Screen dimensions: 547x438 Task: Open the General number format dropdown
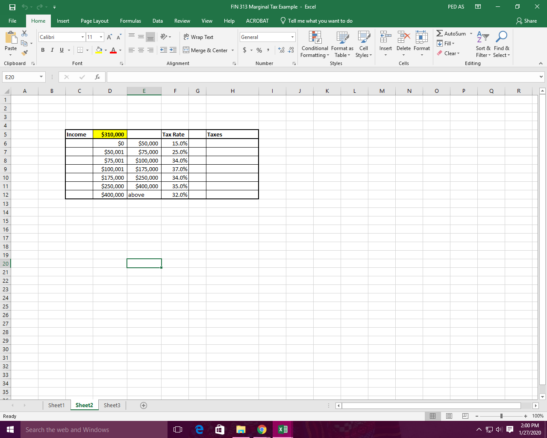tap(292, 37)
